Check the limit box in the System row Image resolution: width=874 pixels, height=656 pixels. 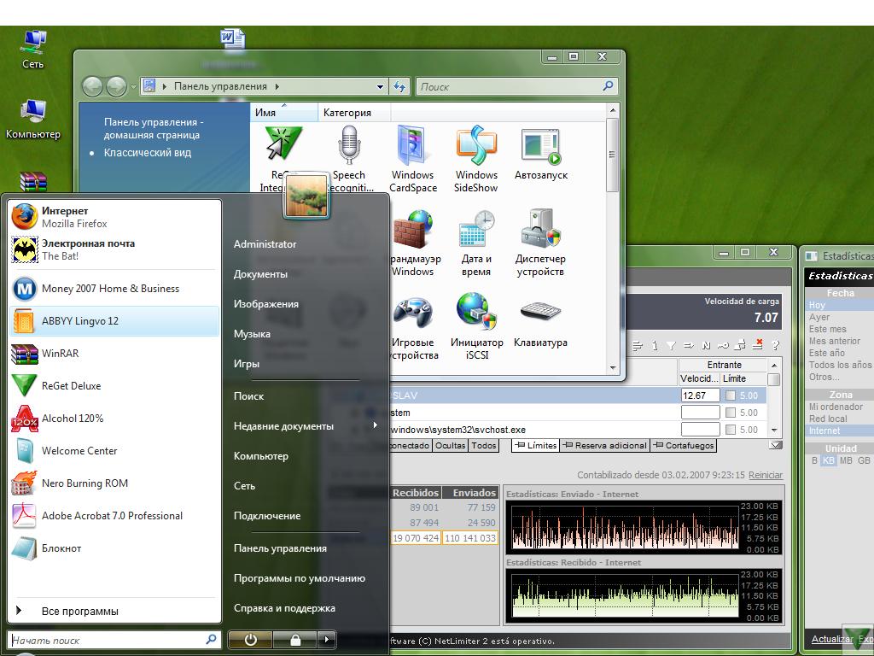(x=731, y=413)
